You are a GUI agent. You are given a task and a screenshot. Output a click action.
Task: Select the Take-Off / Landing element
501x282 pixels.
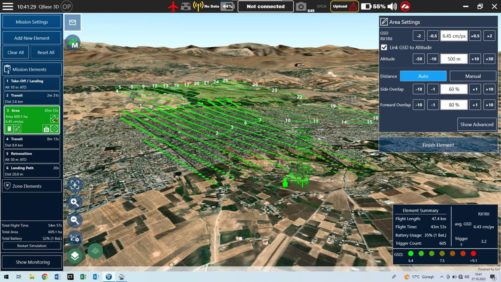pyautogui.click(x=32, y=84)
